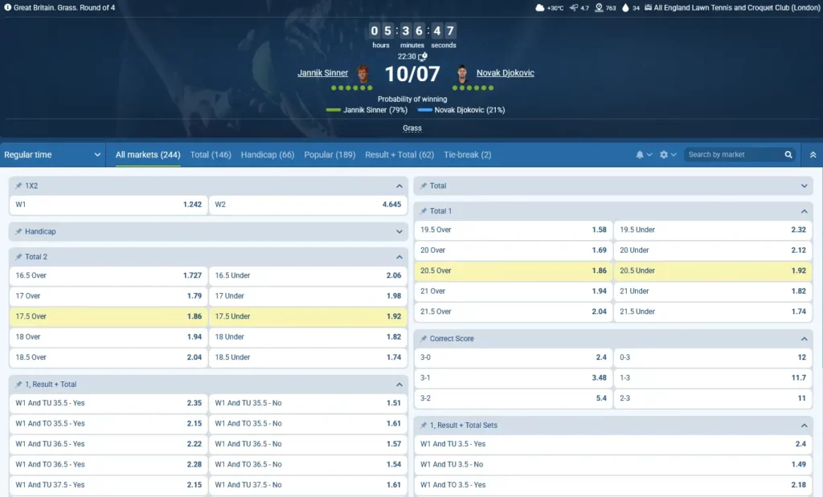Viewport: 823px width, 497px height.
Task: Collapse the 1X2 section
Action: (x=399, y=186)
